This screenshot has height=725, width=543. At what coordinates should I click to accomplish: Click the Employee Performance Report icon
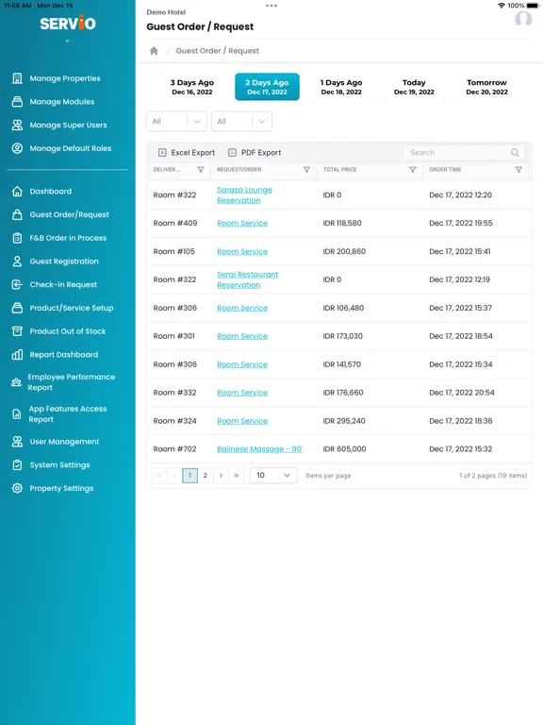pos(16,382)
